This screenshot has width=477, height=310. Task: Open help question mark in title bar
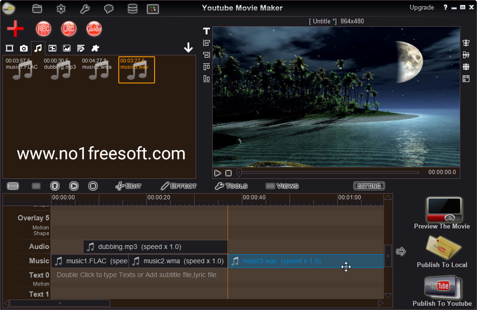[x=446, y=7]
